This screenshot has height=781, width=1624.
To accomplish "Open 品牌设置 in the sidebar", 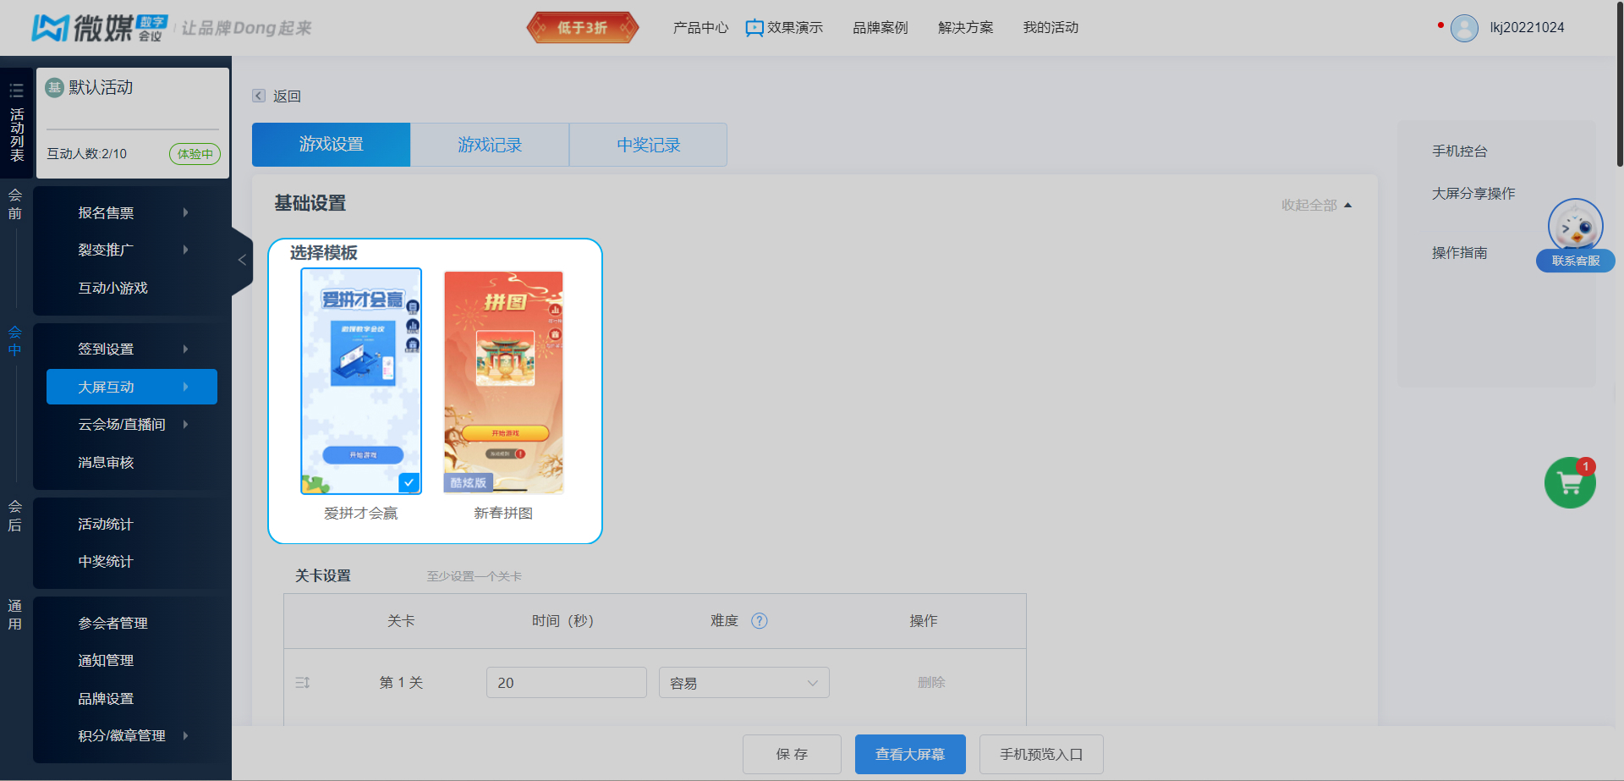I will coord(106,698).
